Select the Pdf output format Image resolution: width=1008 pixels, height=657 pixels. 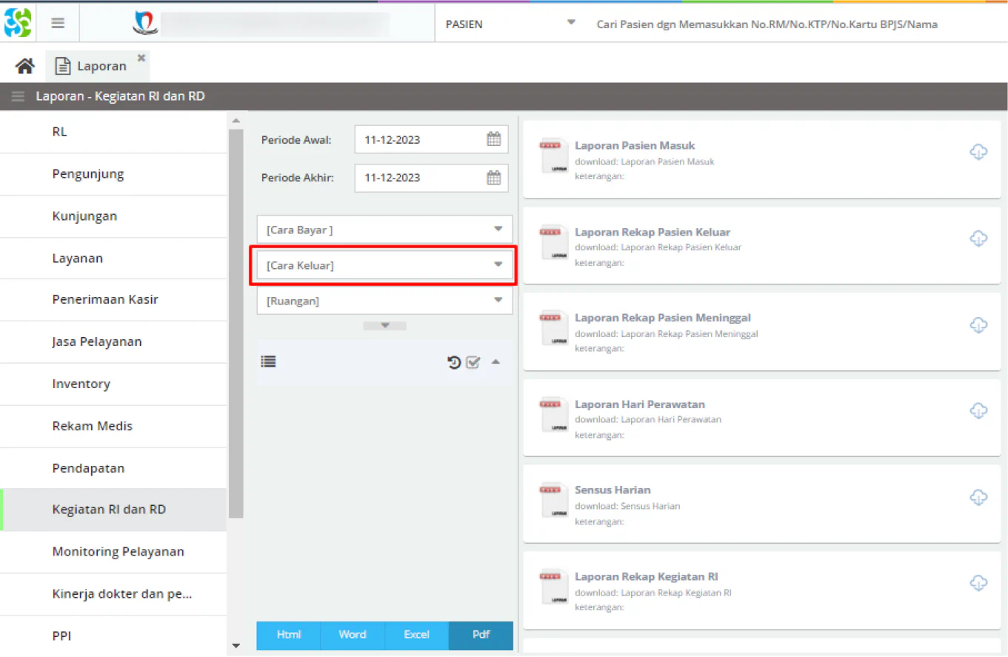point(481,635)
